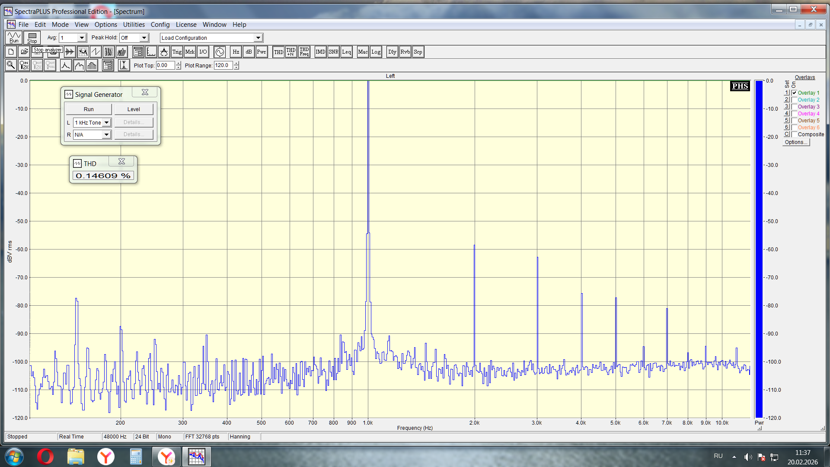Screen dimensions: 830x467
Task: Click the SNR toolbar icon
Action: click(x=333, y=52)
